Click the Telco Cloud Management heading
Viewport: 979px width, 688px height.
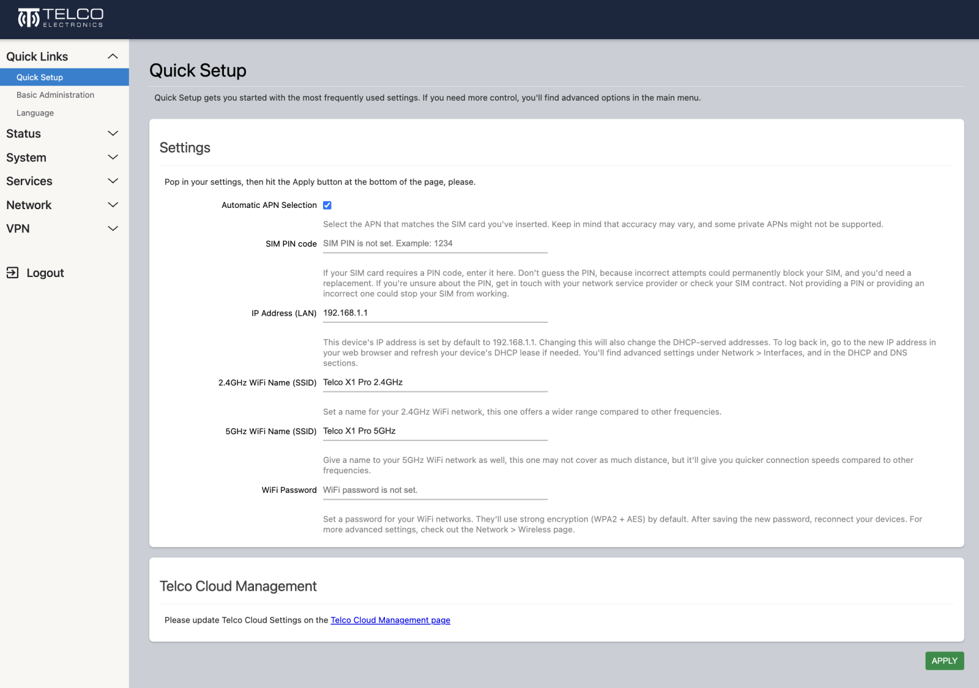(x=238, y=586)
